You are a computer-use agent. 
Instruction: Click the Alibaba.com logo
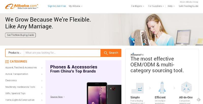tap(22, 6)
